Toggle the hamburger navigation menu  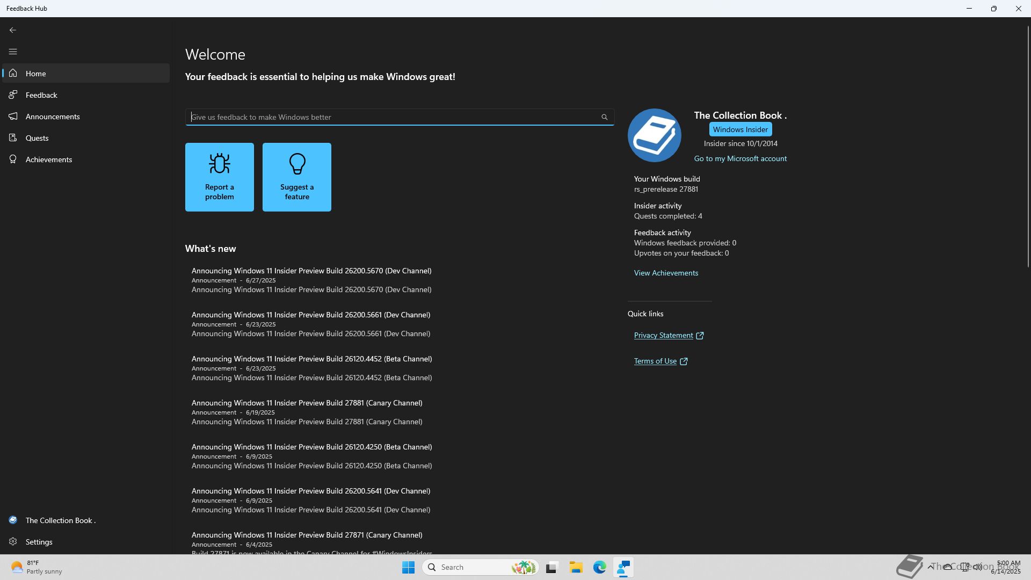click(x=13, y=52)
